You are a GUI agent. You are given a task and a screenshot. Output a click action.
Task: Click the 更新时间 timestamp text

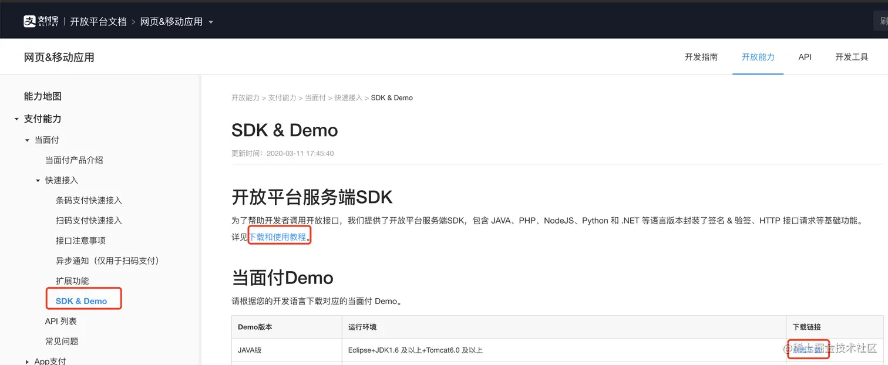pos(282,153)
